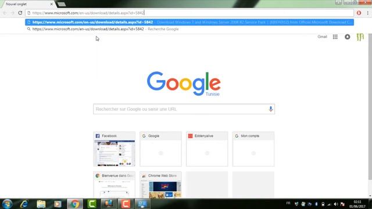The height and width of the screenshot is (209, 372).
Task: Open the green Camtasia taskbar icon
Action: click(x=92, y=204)
